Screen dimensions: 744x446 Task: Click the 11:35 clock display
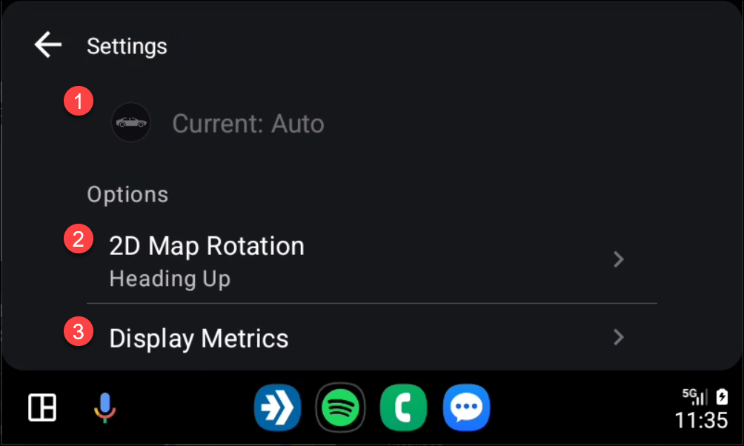pyautogui.click(x=701, y=421)
